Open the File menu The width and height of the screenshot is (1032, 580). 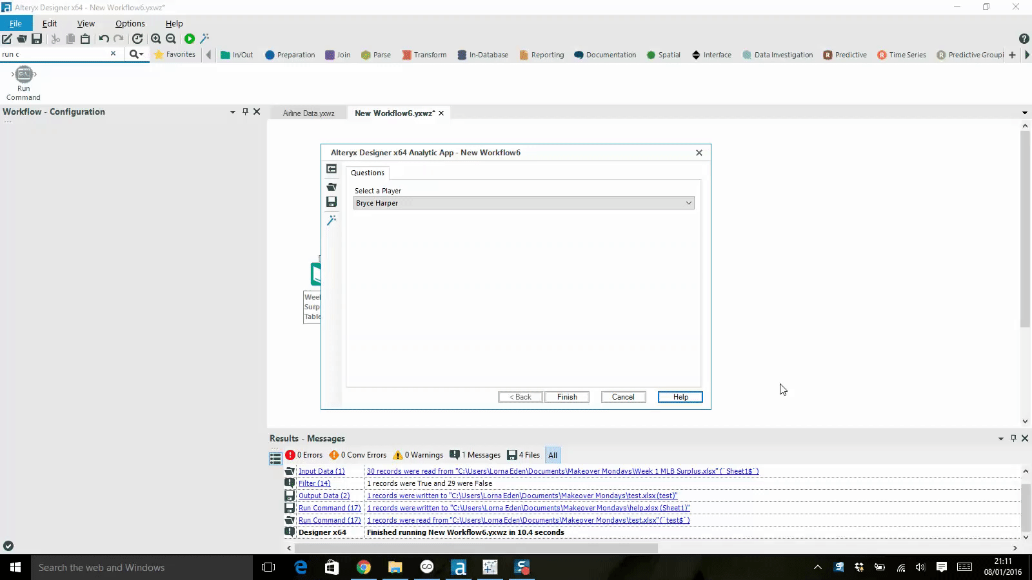pos(15,23)
